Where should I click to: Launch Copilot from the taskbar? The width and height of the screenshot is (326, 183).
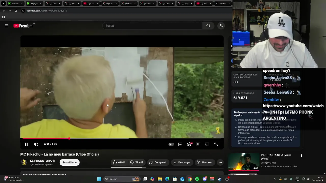[x=152, y=179]
